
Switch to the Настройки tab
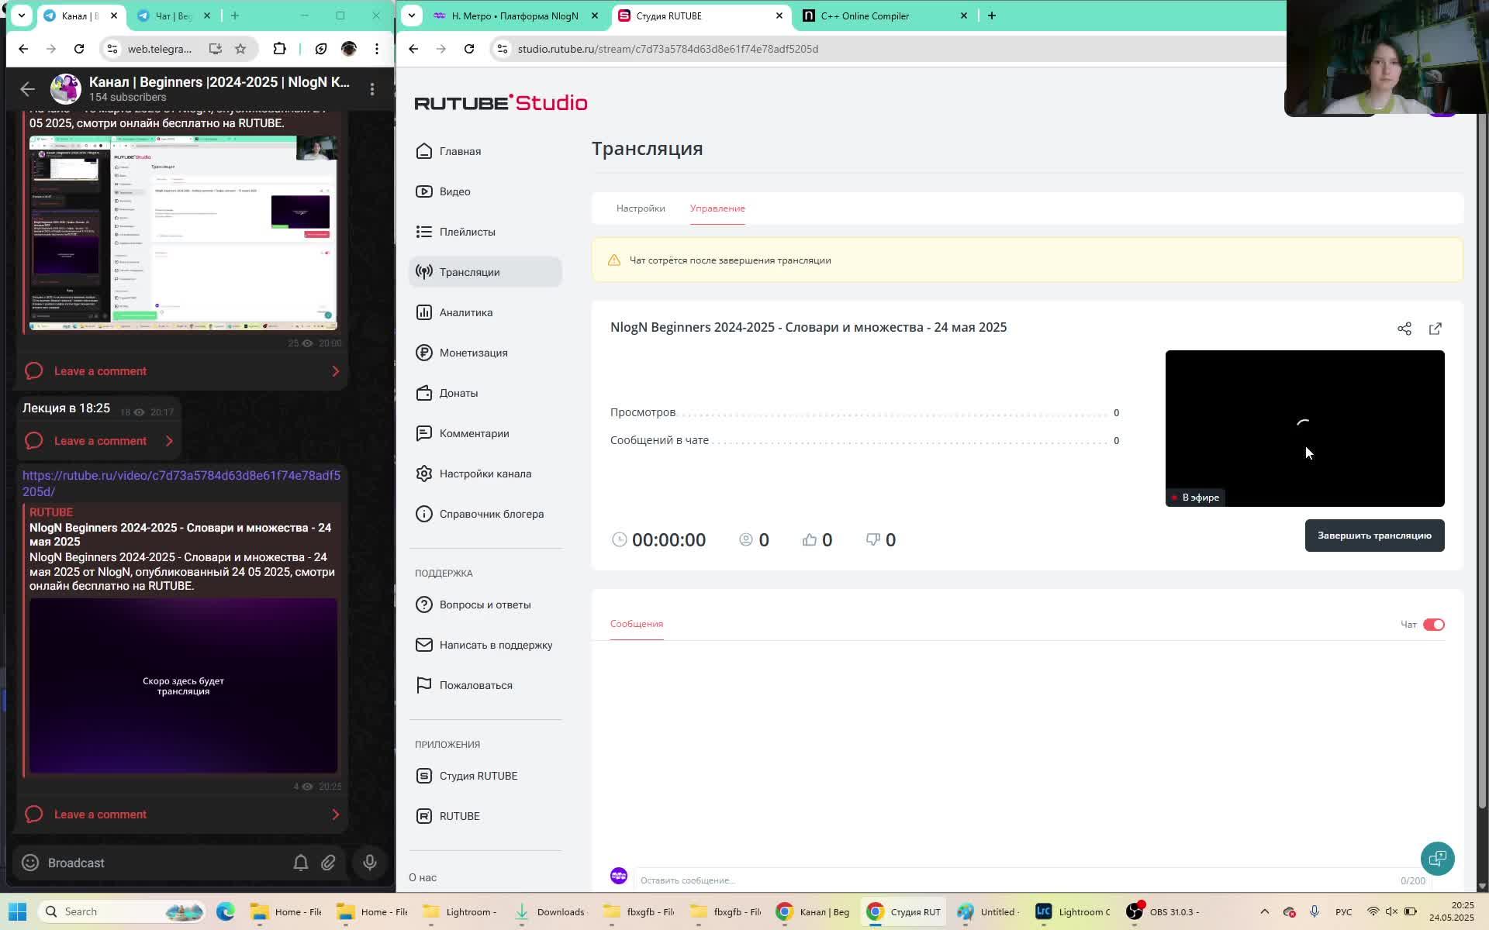641,208
